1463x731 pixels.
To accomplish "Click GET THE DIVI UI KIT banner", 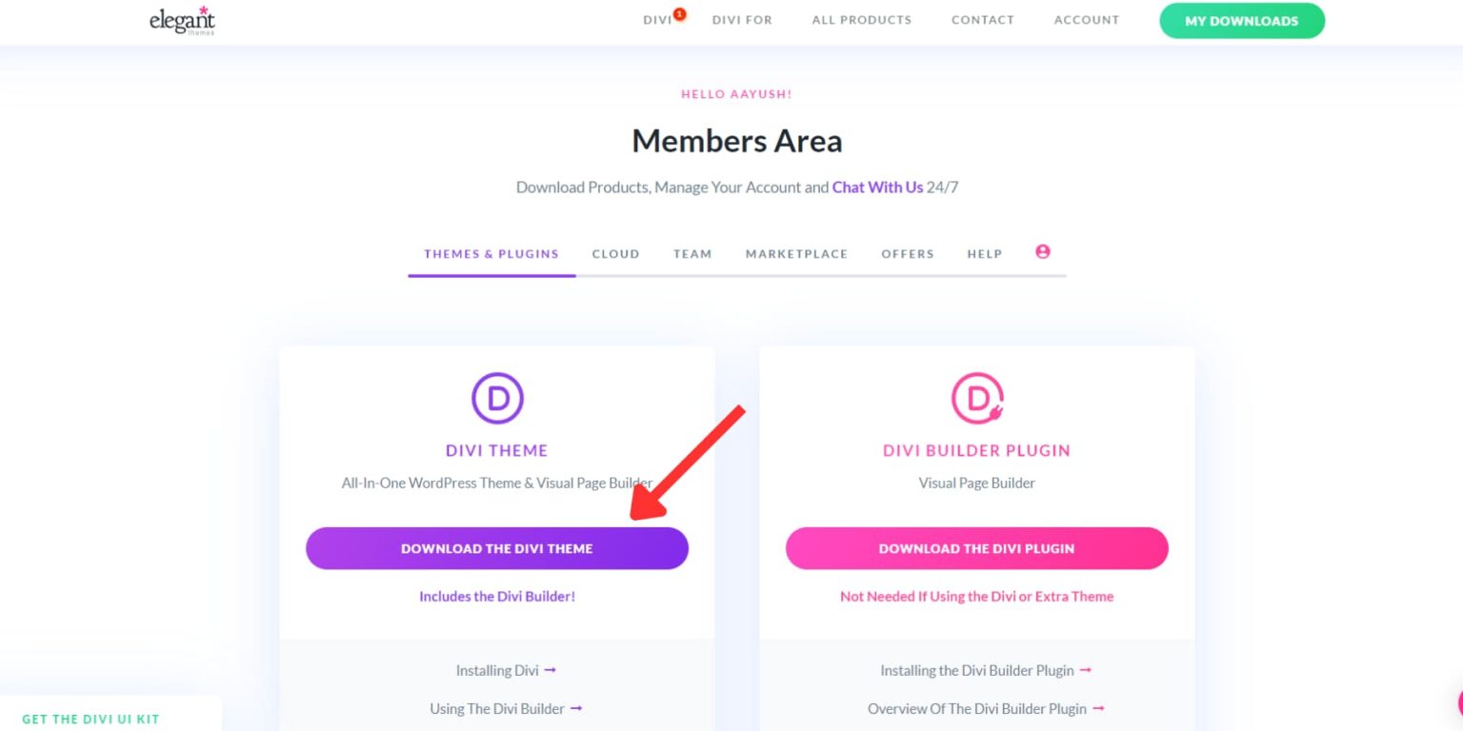I will [90, 719].
